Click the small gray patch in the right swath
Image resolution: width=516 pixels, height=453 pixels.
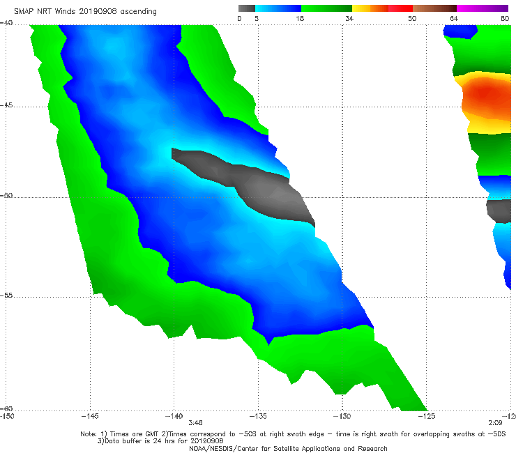(499, 210)
